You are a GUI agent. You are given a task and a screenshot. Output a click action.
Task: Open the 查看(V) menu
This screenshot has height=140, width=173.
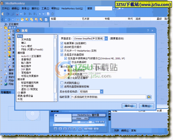pyautogui.click(x=25, y=8)
